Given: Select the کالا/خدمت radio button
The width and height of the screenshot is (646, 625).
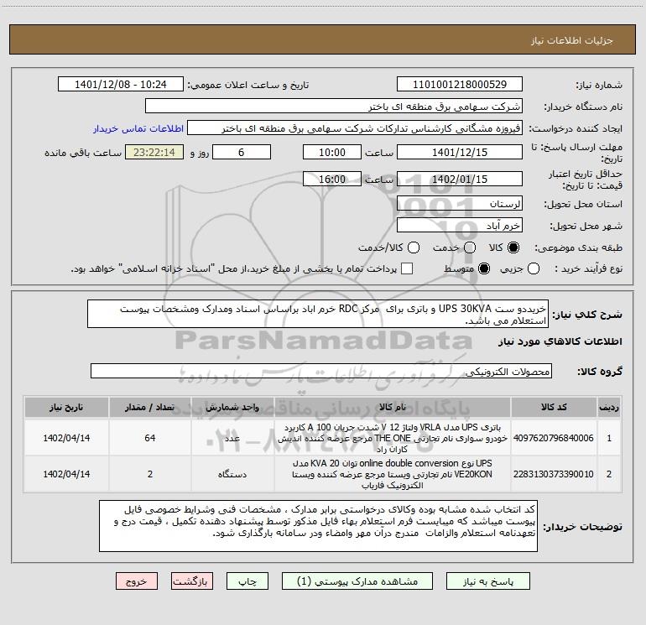Looking at the screenshot, I should pos(414,247).
